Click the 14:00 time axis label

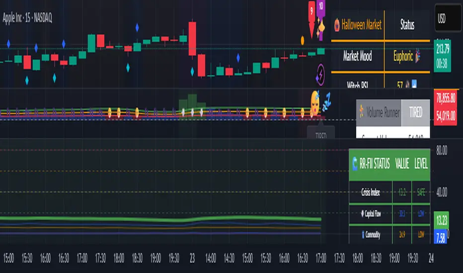pyautogui.click(x=211, y=259)
